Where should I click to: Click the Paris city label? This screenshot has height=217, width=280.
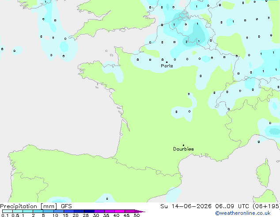coord(167,66)
